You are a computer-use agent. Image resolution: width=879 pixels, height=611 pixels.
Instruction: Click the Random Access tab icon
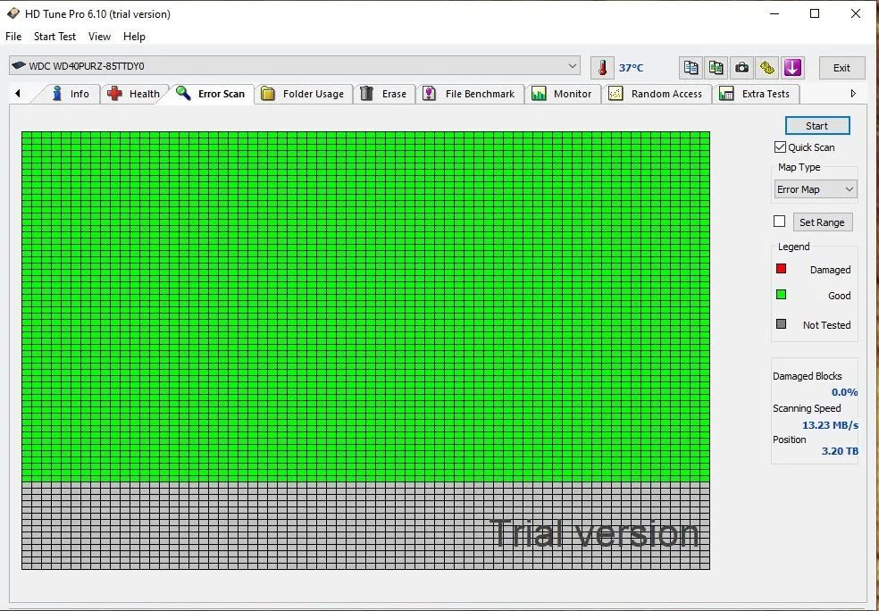[x=615, y=93]
